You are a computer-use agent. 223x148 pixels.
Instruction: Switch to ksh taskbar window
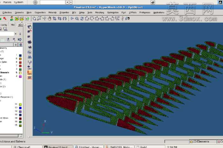150,147
